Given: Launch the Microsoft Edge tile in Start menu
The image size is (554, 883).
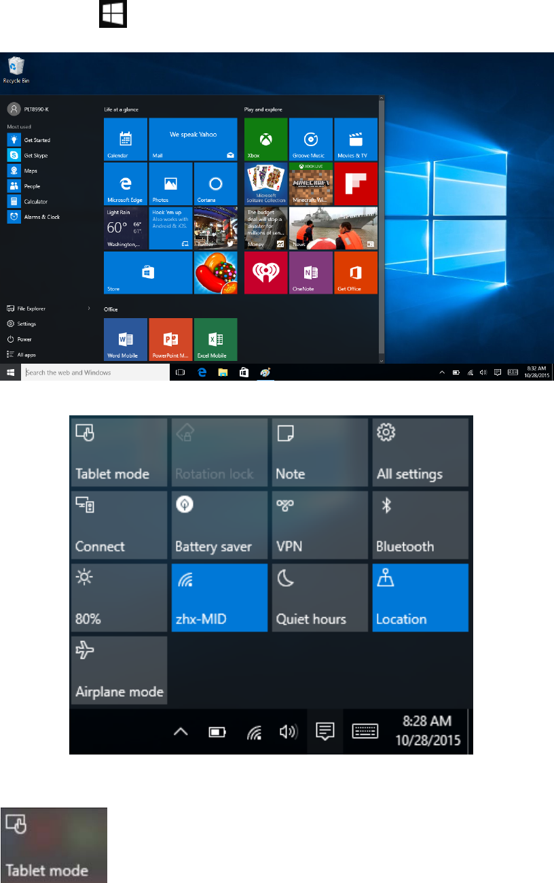Looking at the screenshot, I should pyautogui.click(x=126, y=184).
